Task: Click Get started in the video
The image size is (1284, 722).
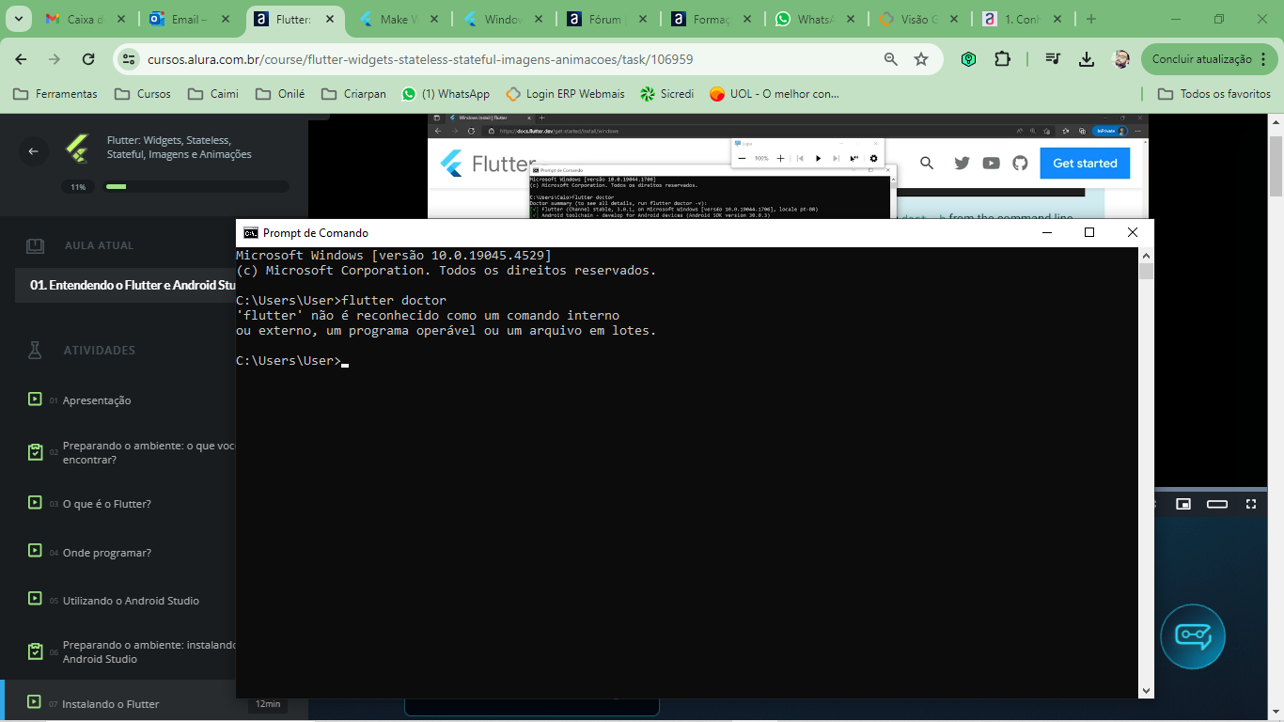Action: pos(1085,164)
